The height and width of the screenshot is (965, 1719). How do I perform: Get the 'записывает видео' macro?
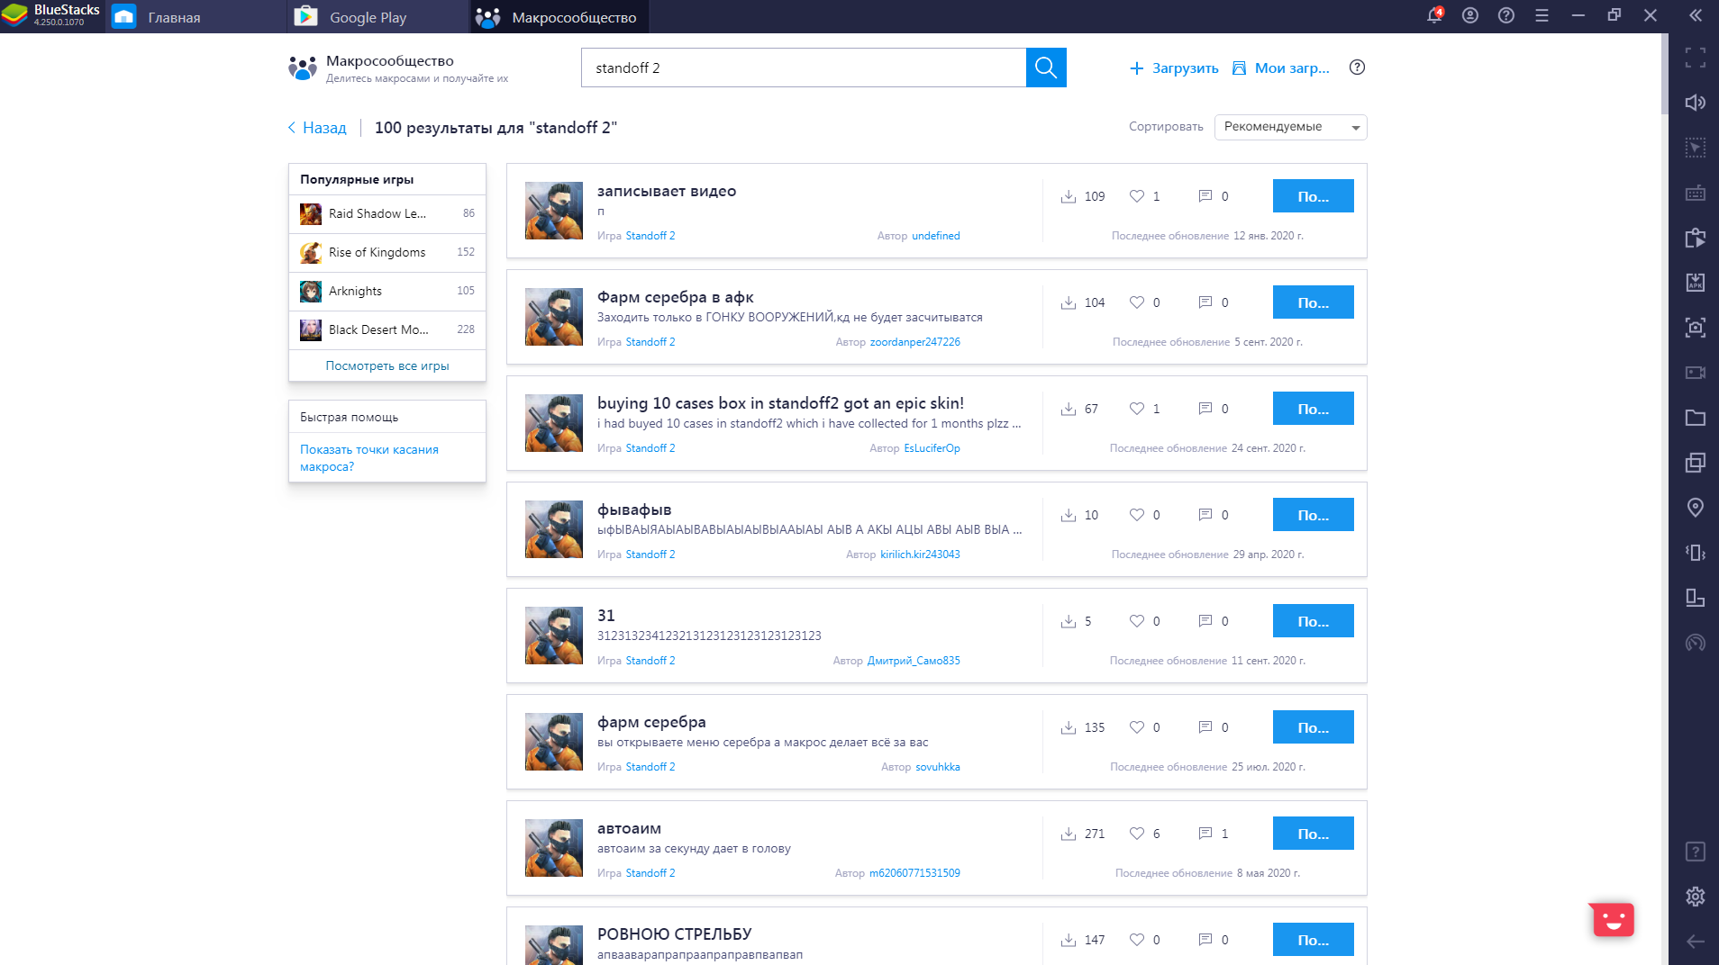pyautogui.click(x=1313, y=196)
